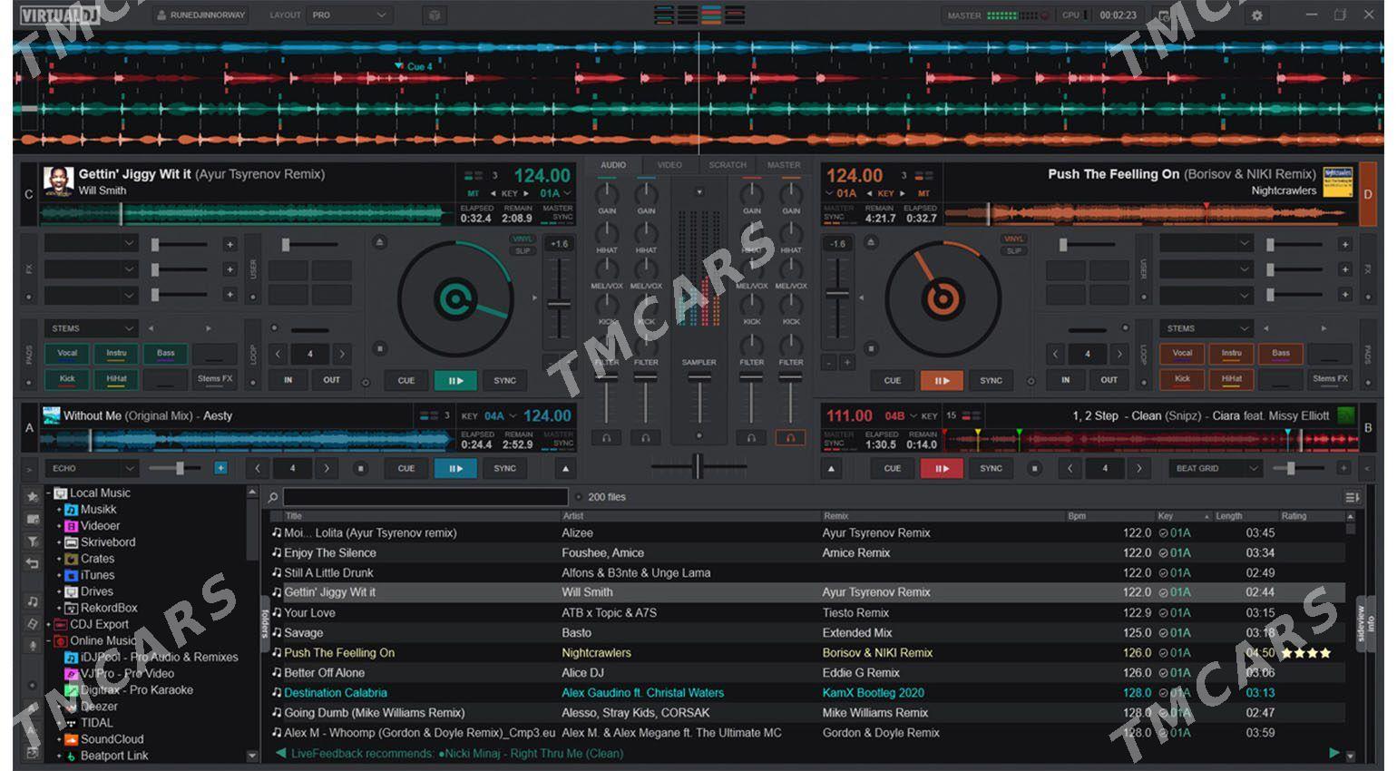Click the SoundCloud icon in folder tree
This screenshot has width=1397, height=771.
(x=71, y=739)
